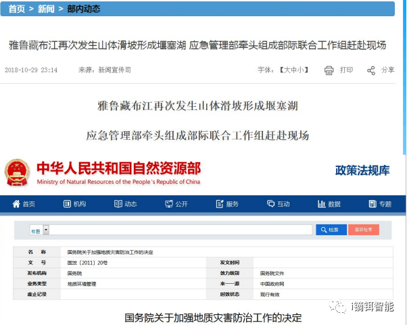Open the 动态 news navigation item

[118, 204]
